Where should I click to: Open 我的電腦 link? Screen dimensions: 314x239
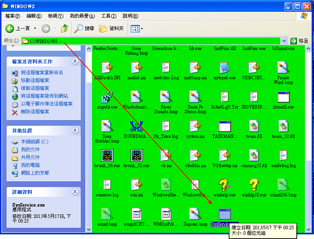(x=30, y=165)
